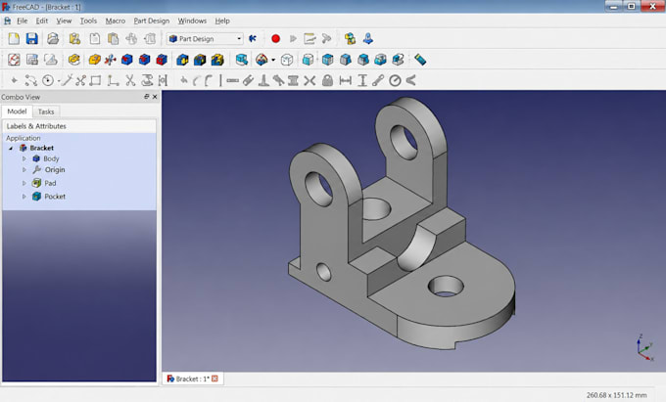666x402 pixels.
Task: Select the rectangle drawing tool
Action: click(x=96, y=80)
